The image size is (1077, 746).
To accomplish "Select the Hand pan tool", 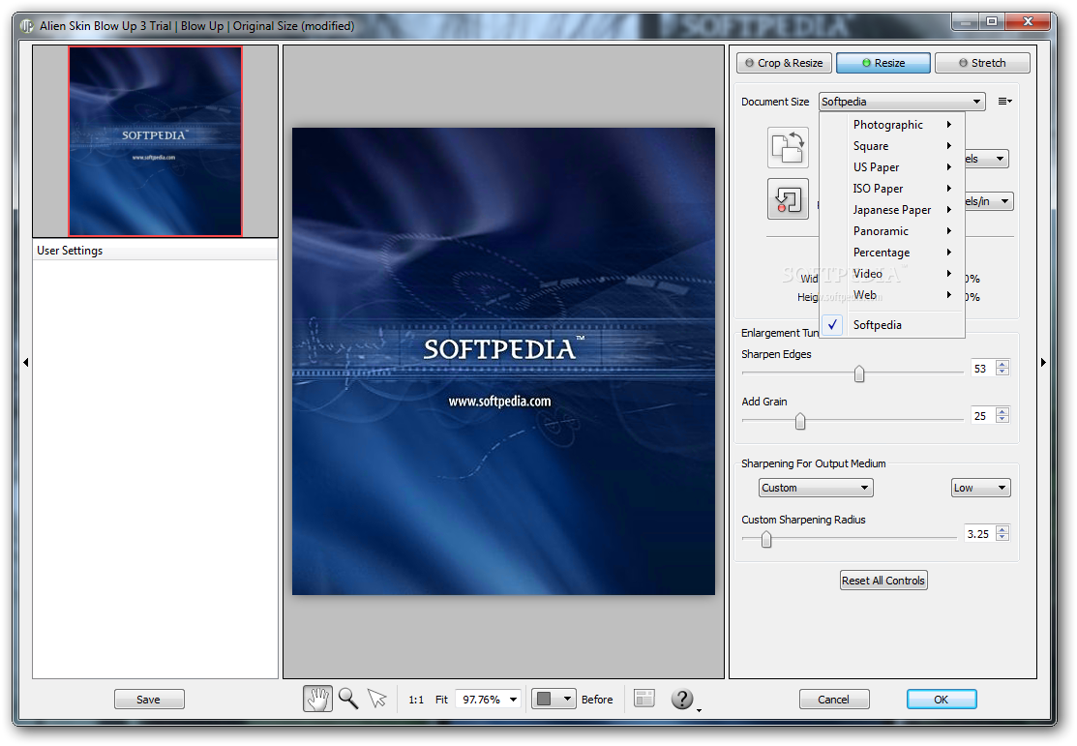I will pos(317,699).
